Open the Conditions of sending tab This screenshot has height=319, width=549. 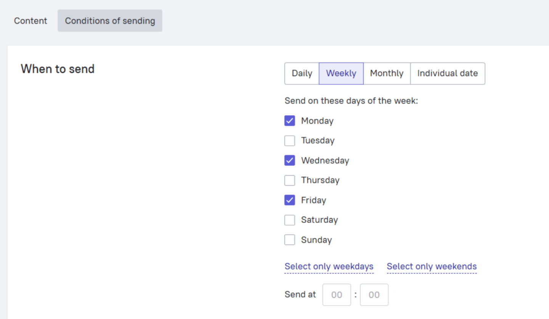(x=110, y=21)
